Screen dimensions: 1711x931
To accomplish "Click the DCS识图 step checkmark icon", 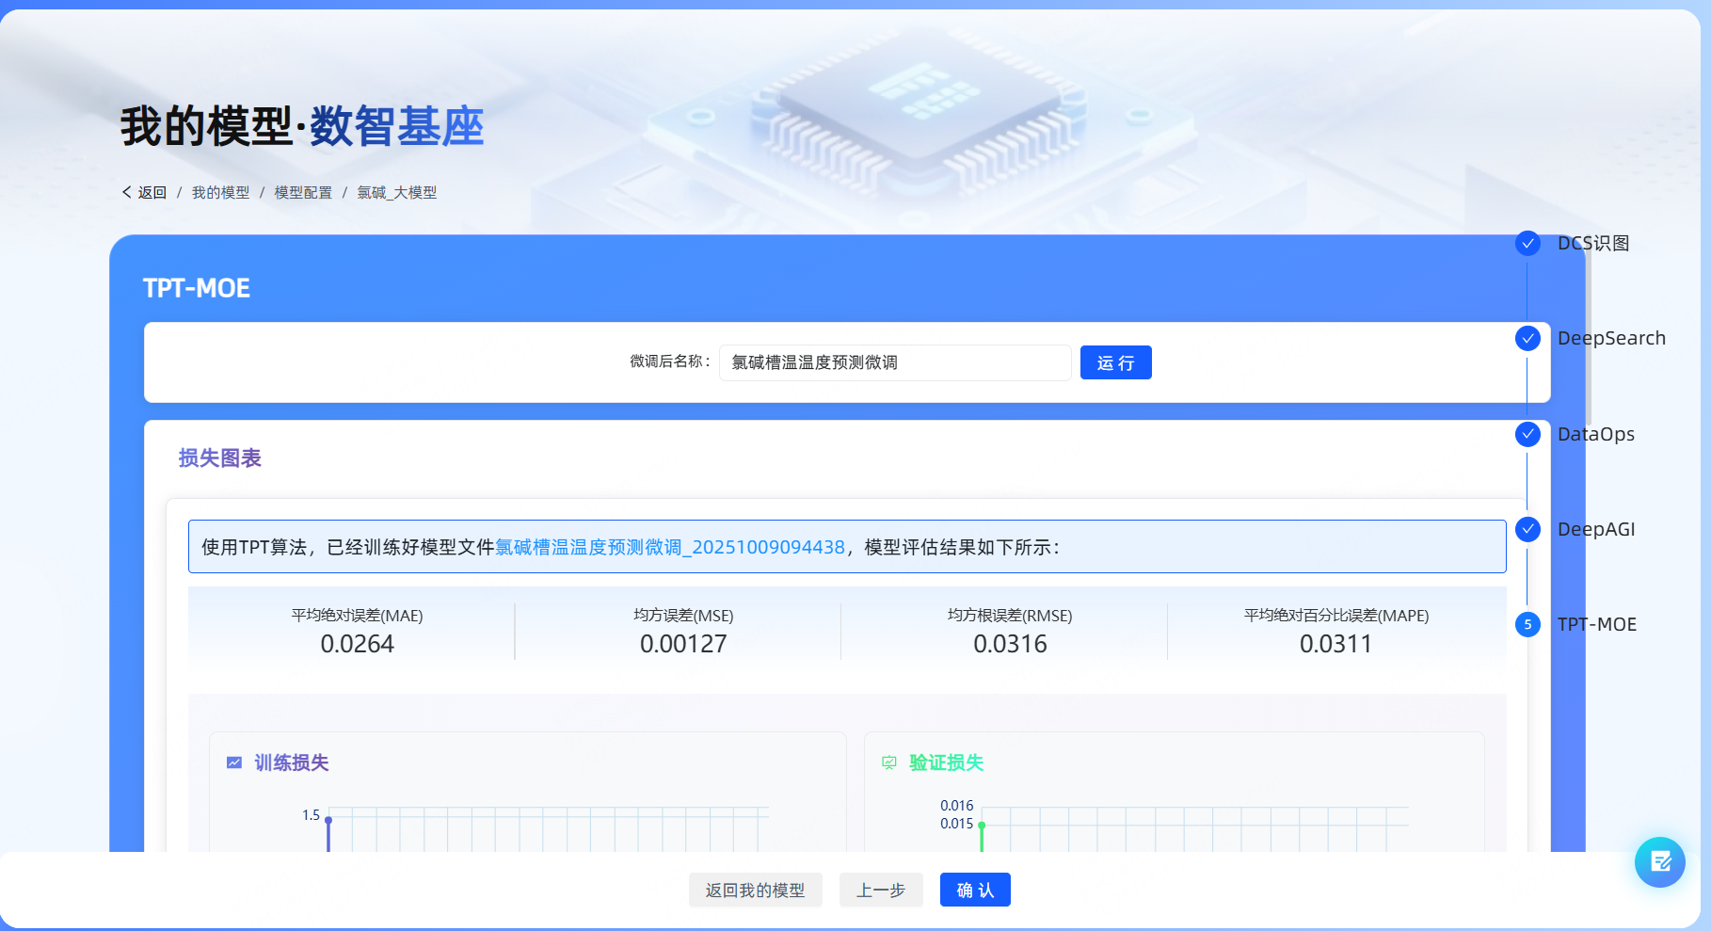I will pyautogui.click(x=1527, y=243).
